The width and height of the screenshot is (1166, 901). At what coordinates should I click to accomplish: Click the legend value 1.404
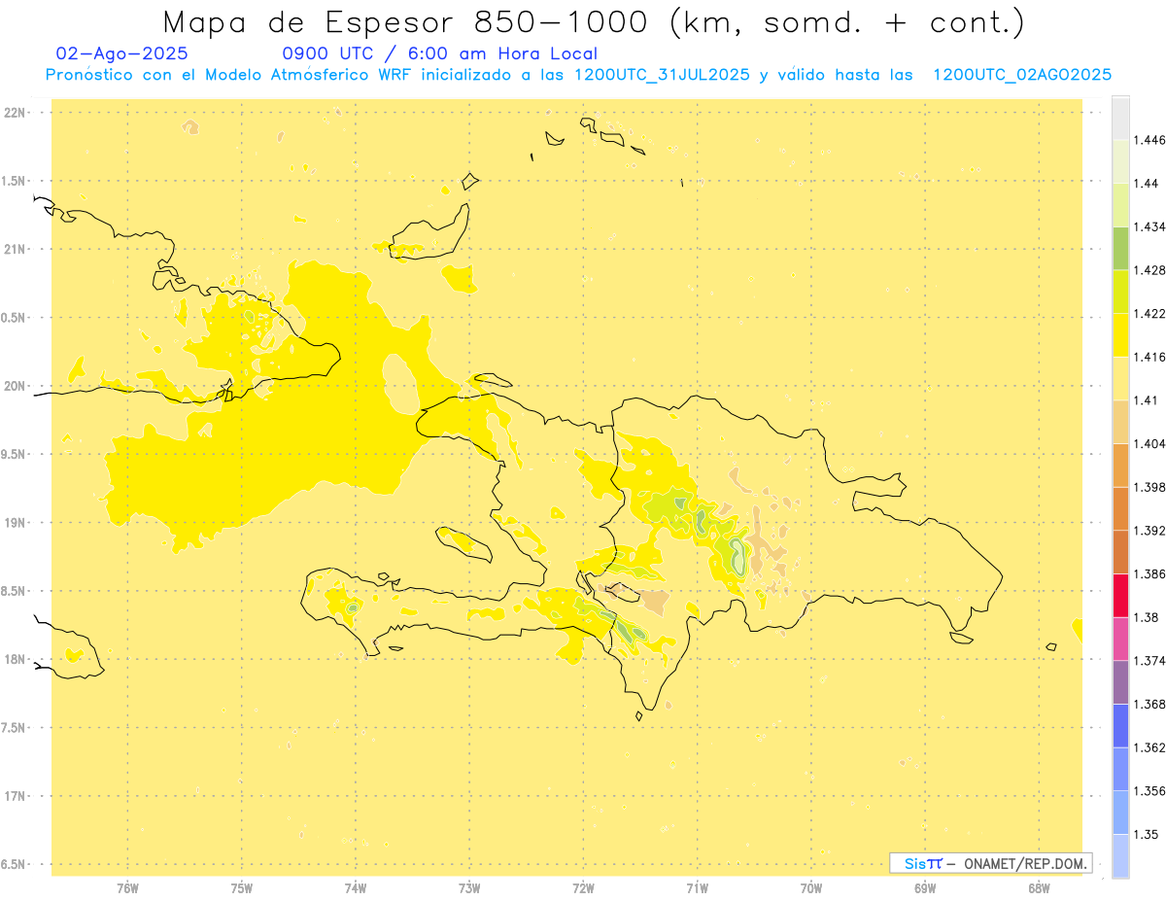(1149, 443)
